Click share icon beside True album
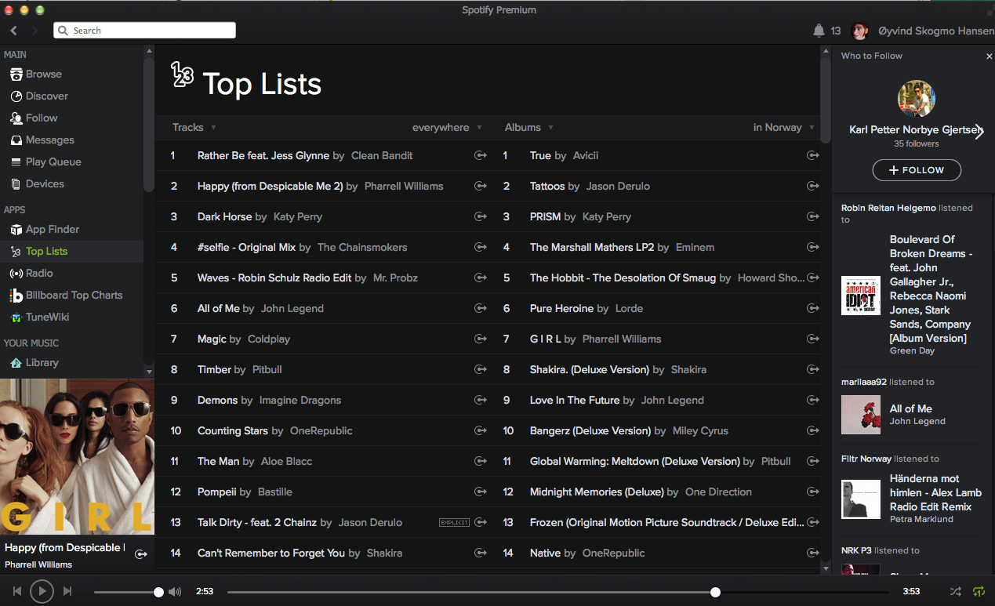The height and width of the screenshot is (606, 995). click(812, 155)
